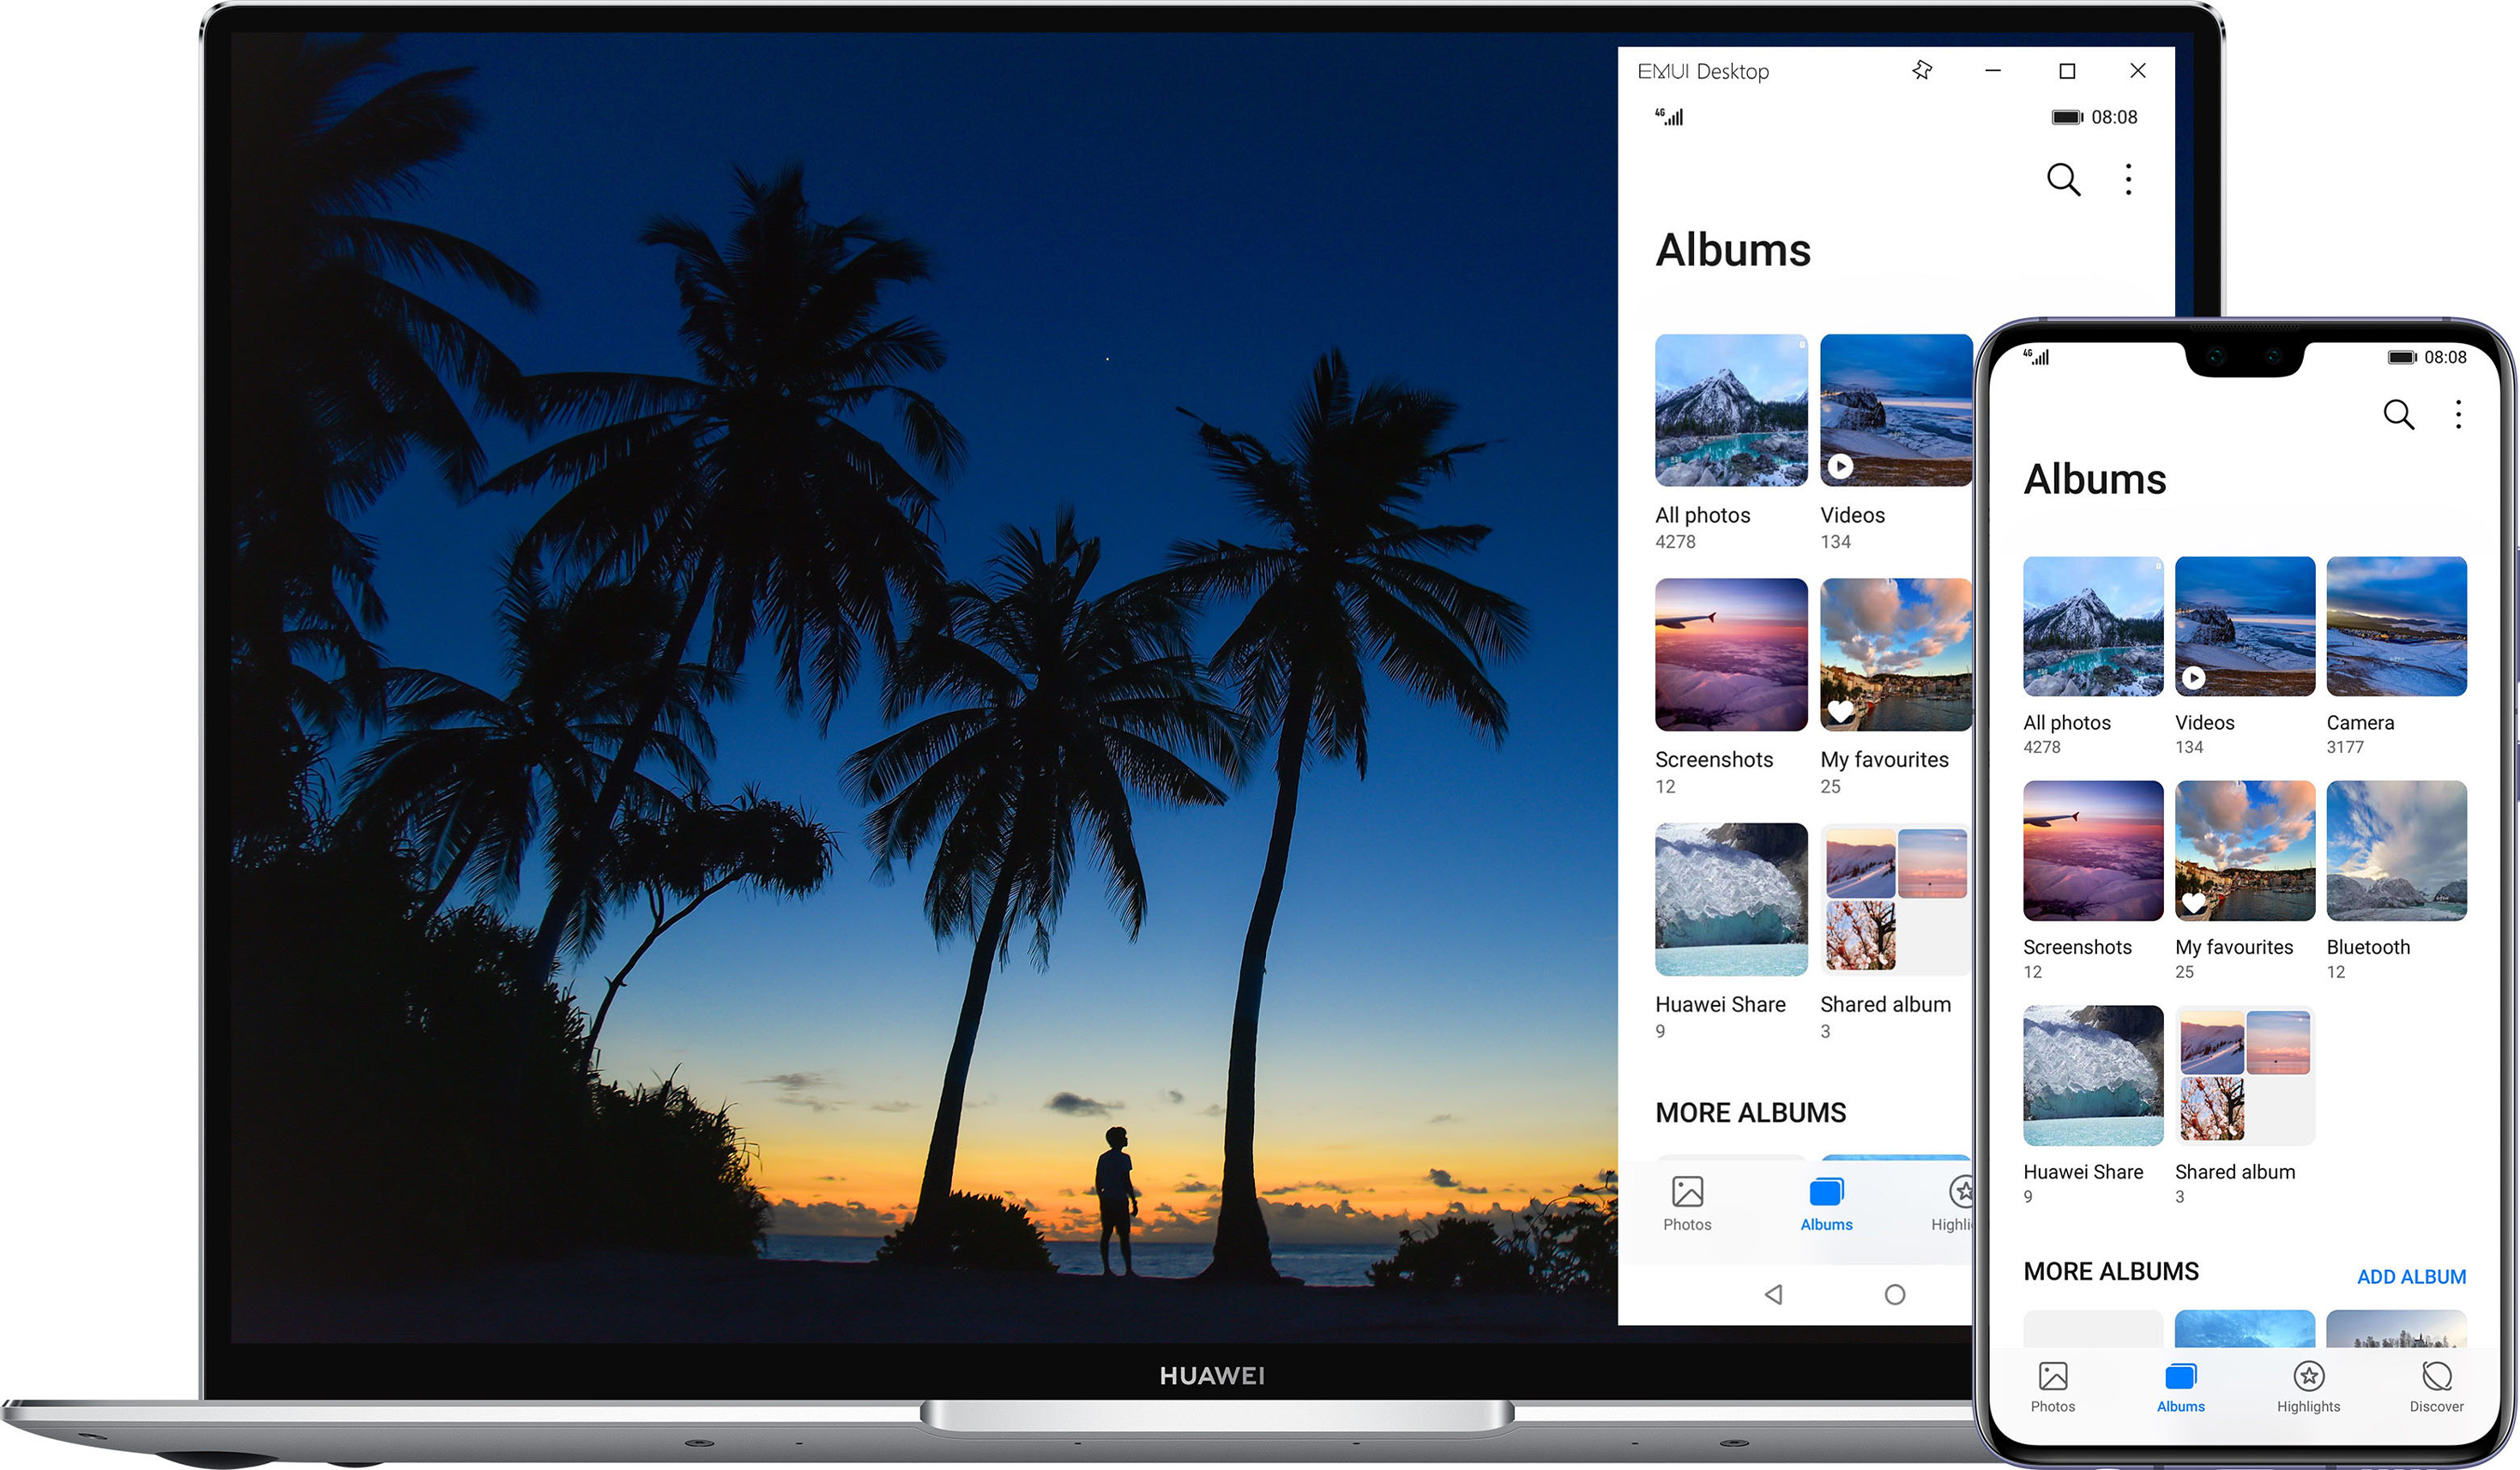Open Highlights tab on the phone
Screen dimensions: 2520x1470
[x=2308, y=1387]
